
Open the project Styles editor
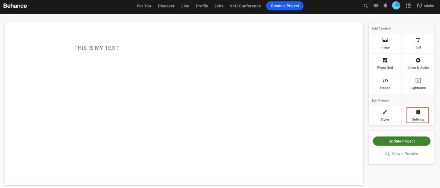click(385, 115)
